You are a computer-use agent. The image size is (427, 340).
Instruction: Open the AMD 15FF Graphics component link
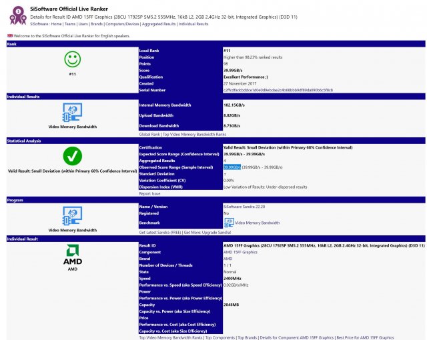tap(240, 252)
